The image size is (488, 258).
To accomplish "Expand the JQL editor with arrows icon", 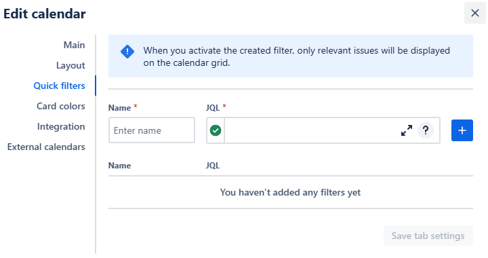I will pos(407,130).
